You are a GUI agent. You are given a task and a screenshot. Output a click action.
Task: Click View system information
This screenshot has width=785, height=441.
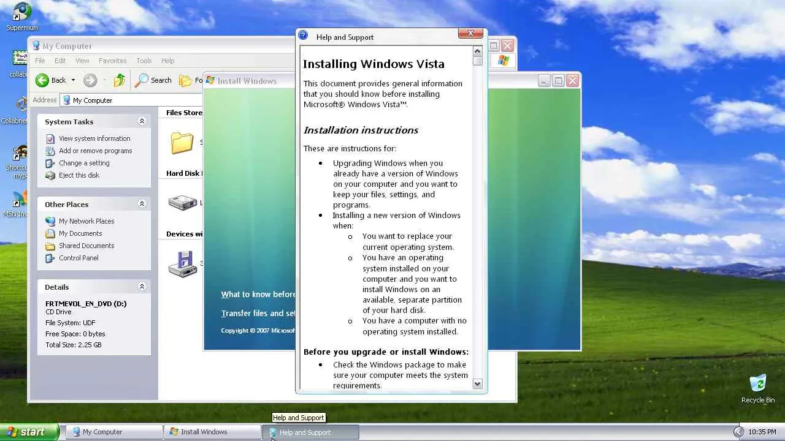(x=94, y=138)
